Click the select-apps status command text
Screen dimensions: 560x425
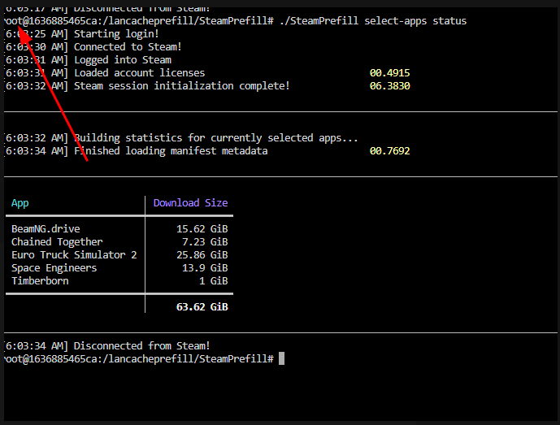pyautogui.click(x=415, y=21)
